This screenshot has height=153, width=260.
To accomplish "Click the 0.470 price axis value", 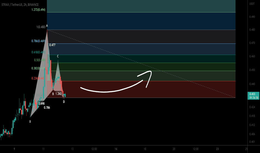I will [252, 43].
